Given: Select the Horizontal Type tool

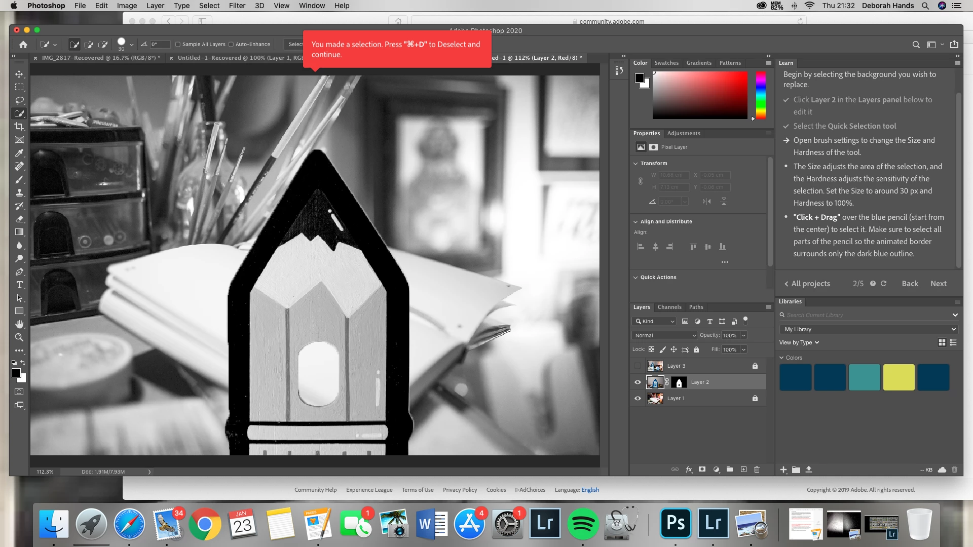Looking at the screenshot, I should tap(19, 285).
